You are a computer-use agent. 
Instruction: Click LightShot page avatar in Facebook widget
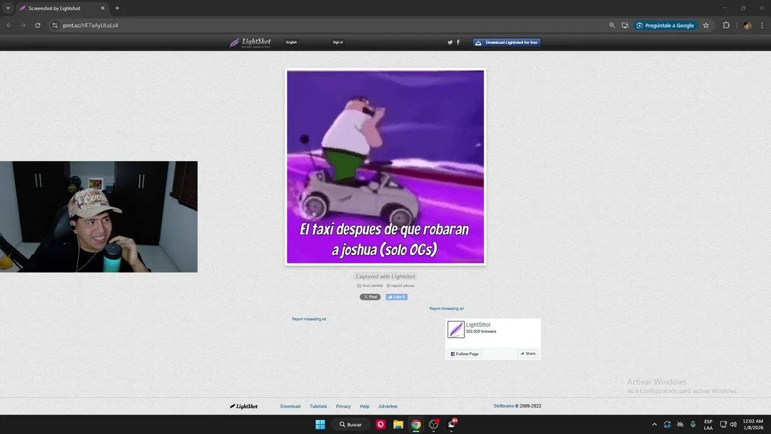(456, 329)
